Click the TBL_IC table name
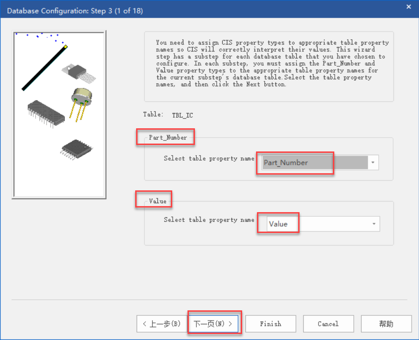The image size is (419, 340). point(182,115)
